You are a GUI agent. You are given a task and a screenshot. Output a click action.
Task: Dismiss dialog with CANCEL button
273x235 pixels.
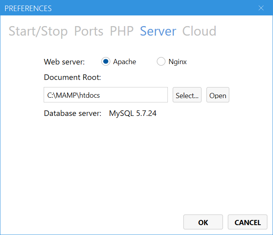tap(248, 222)
